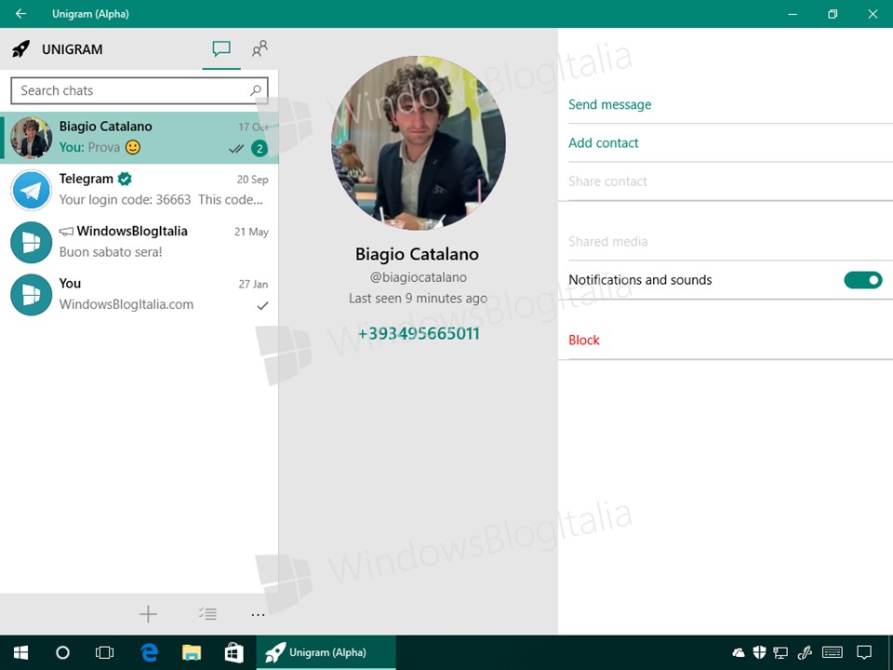Open File Explorer from taskbar
The height and width of the screenshot is (670, 893).
[192, 652]
